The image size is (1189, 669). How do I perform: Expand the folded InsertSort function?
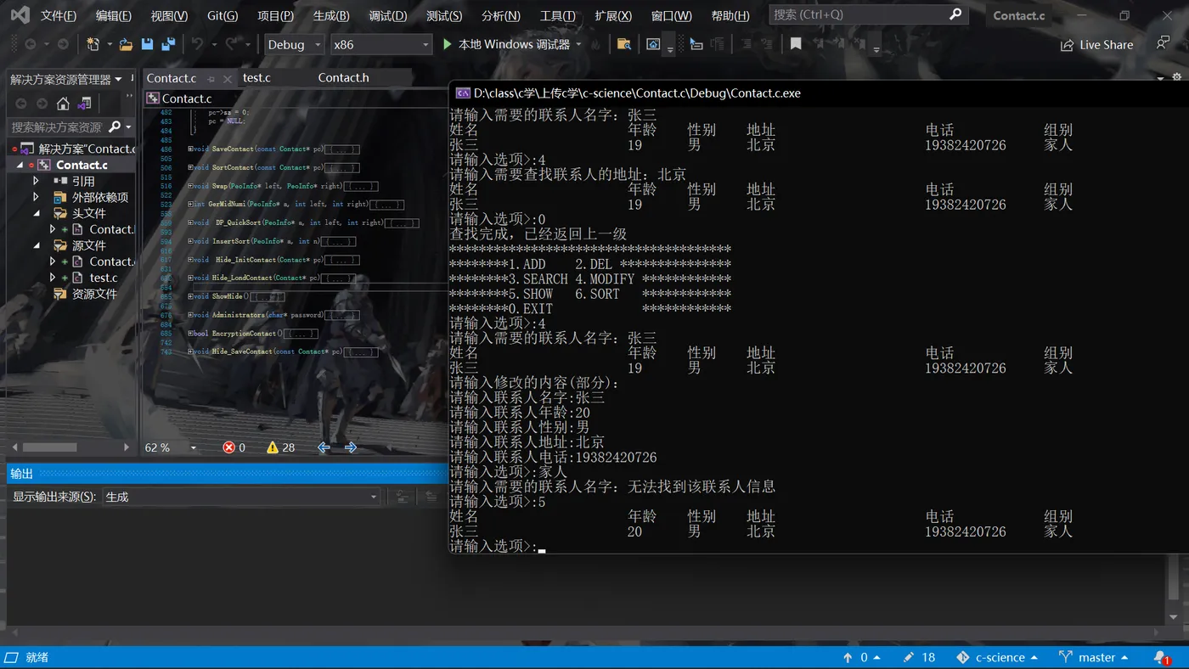pos(190,242)
